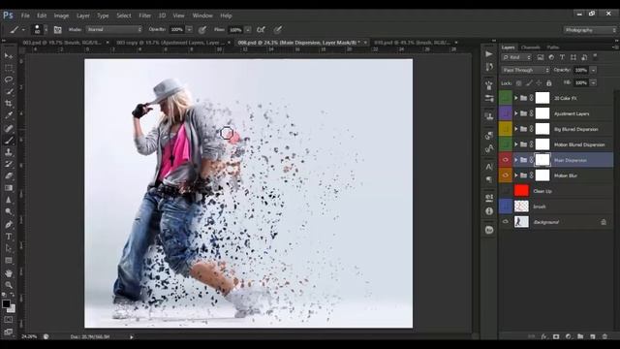Toggle lock all in Layers panel

549,83
